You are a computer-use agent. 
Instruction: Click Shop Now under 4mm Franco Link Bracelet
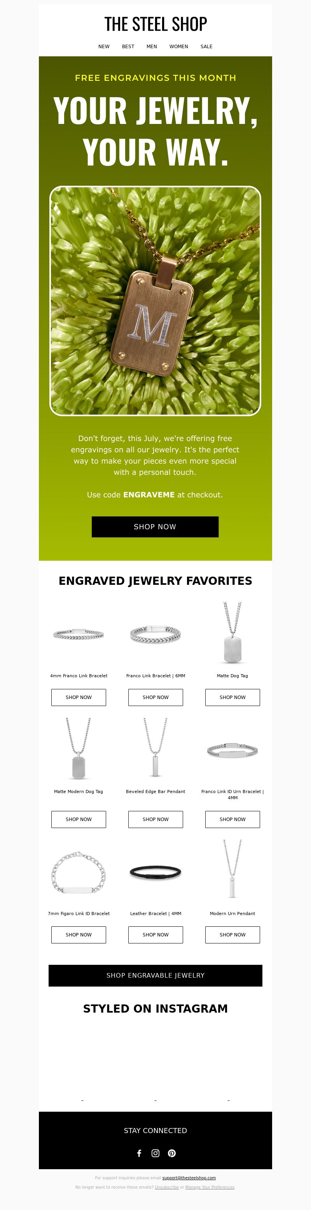[79, 697]
